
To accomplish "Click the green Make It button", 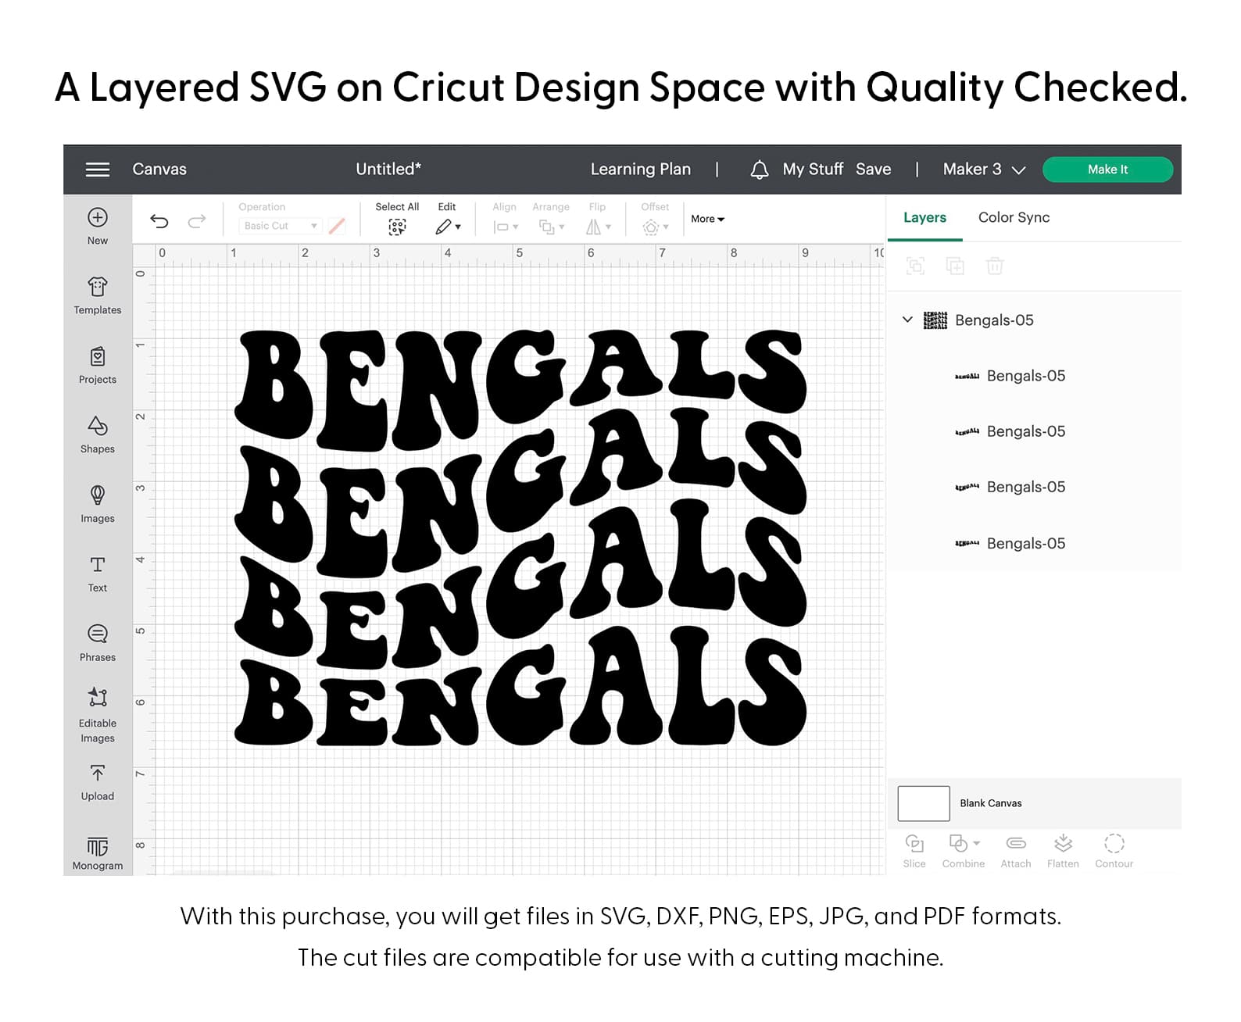I will 1107,170.
